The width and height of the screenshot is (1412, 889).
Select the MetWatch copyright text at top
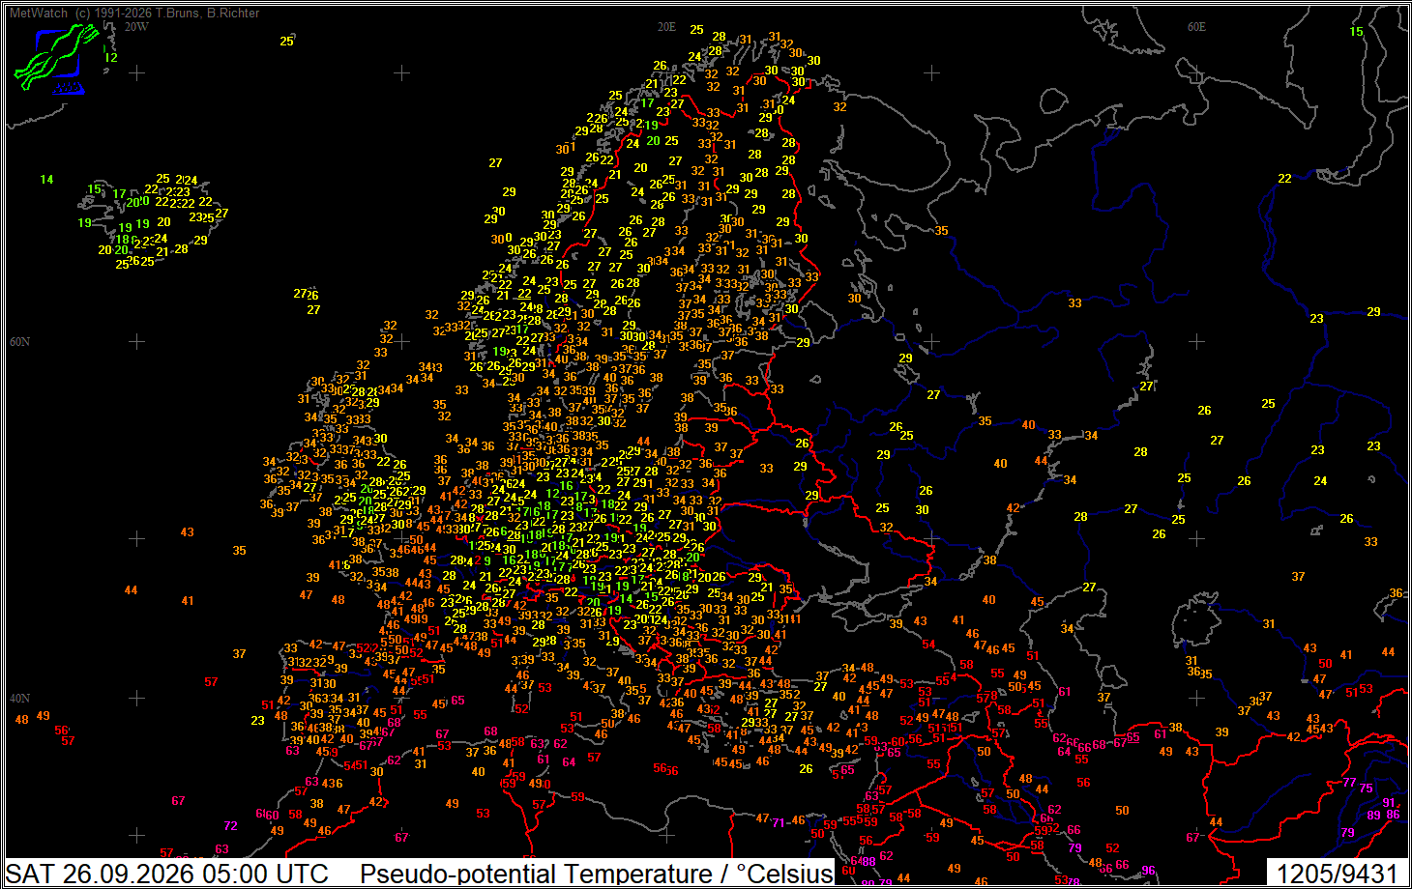[134, 13]
